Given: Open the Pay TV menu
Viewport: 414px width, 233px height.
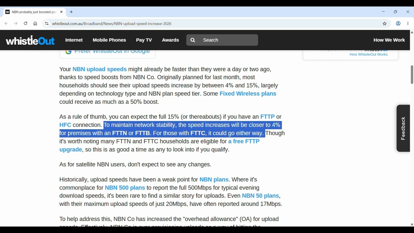Looking at the screenshot, I should click(x=144, y=40).
